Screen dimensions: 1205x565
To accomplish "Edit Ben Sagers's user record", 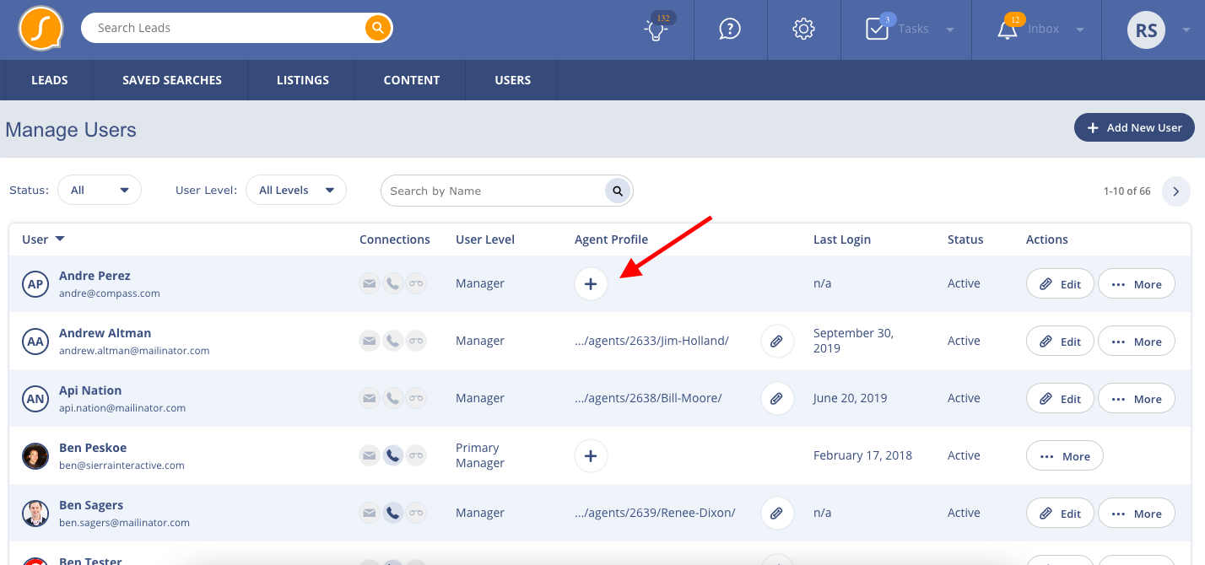I will [1060, 514].
